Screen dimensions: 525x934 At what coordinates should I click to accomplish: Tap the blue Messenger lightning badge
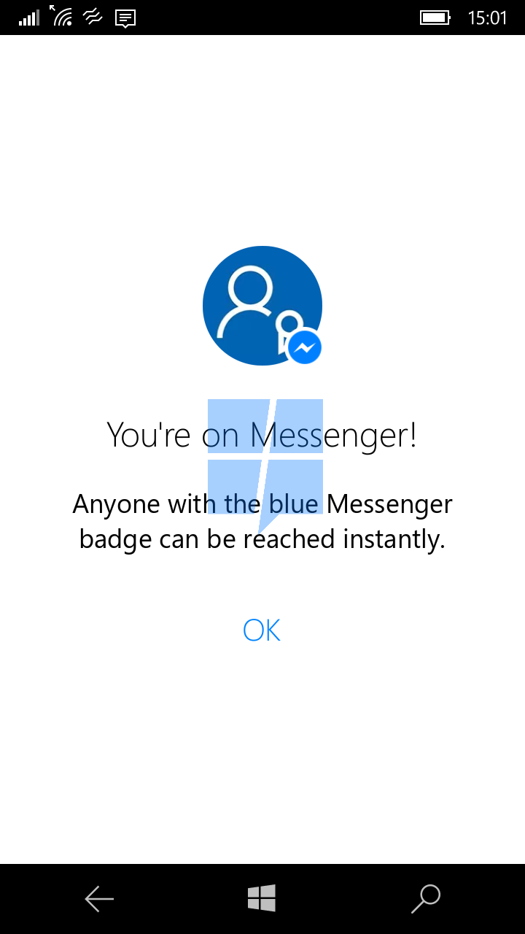click(x=305, y=347)
